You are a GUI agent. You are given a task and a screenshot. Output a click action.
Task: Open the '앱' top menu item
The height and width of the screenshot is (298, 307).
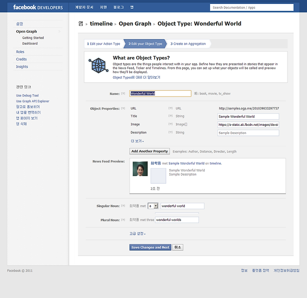point(132,7)
